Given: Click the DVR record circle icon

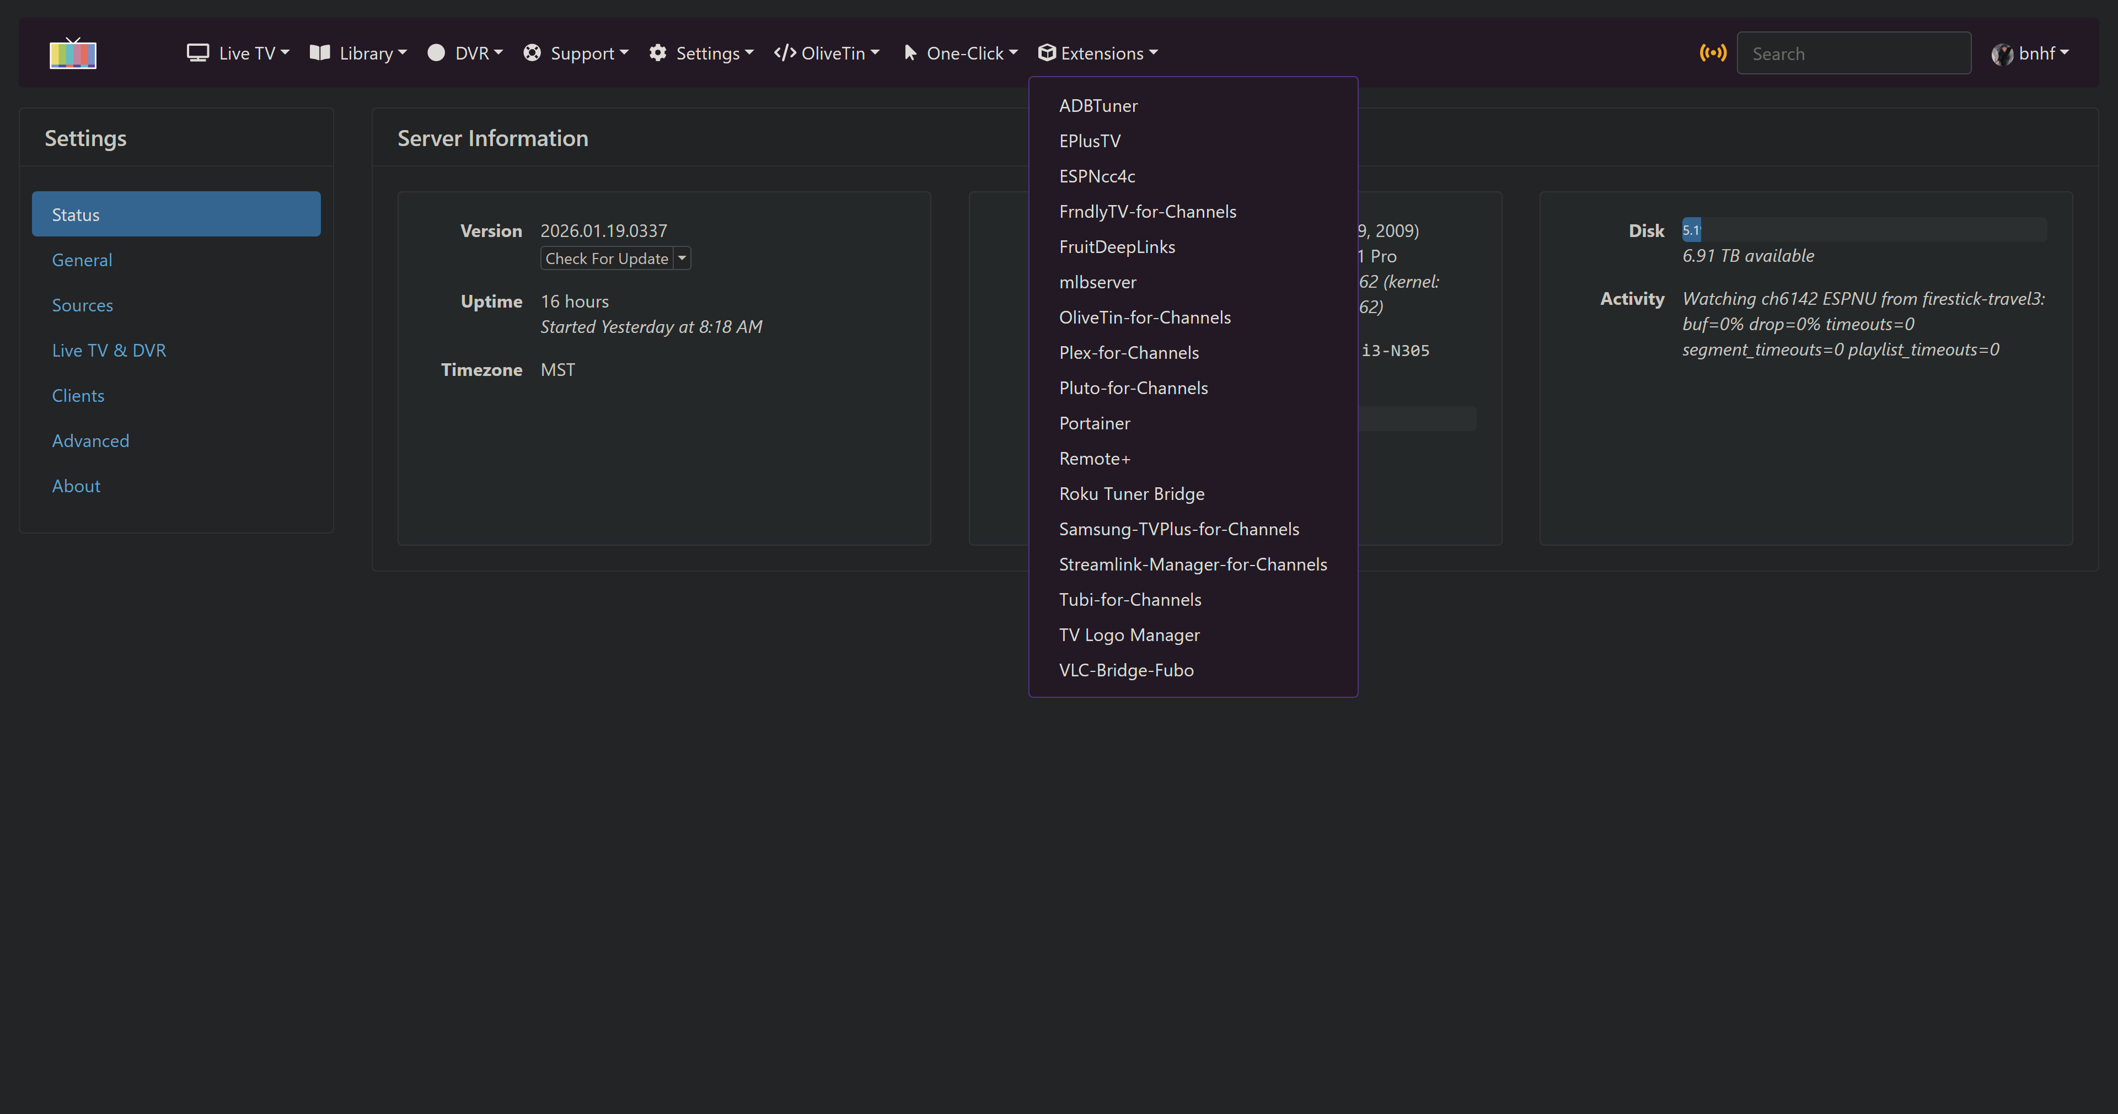Looking at the screenshot, I should tap(437, 52).
